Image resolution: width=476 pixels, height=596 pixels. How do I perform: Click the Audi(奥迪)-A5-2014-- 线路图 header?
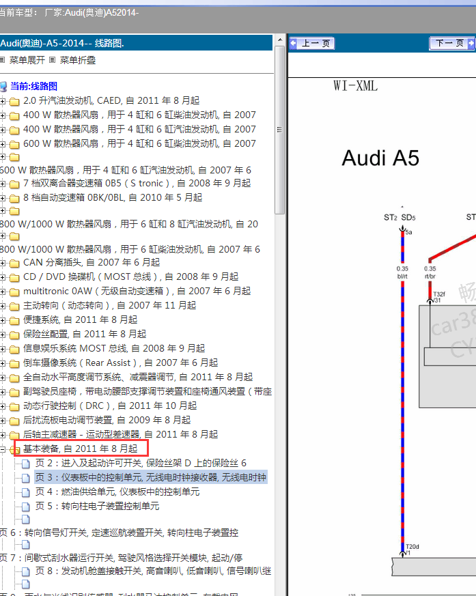pos(62,43)
